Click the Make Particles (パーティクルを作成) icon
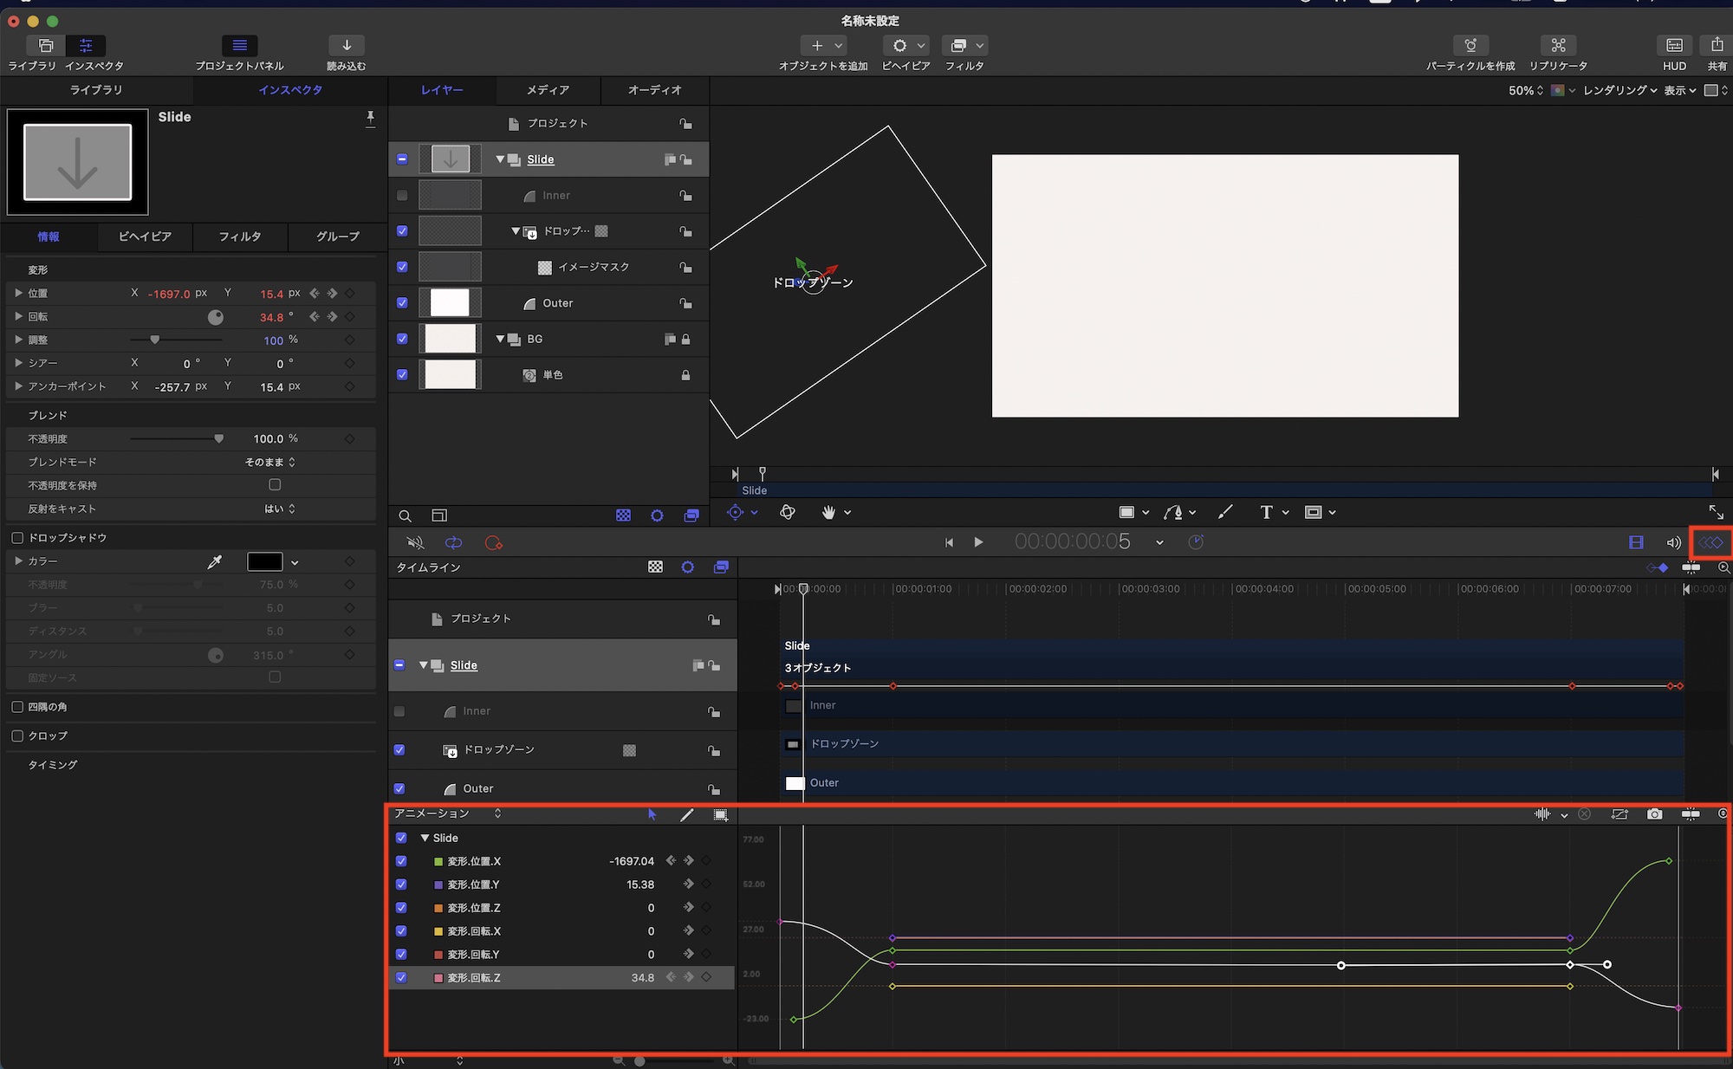The width and height of the screenshot is (1733, 1069). pos(1470,45)
